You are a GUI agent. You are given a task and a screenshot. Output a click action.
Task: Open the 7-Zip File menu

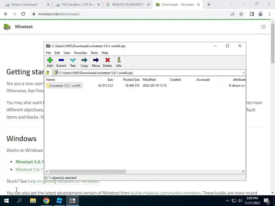tap(48, 53)
